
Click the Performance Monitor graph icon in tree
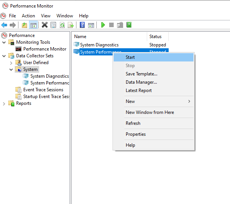click(18, 49)
